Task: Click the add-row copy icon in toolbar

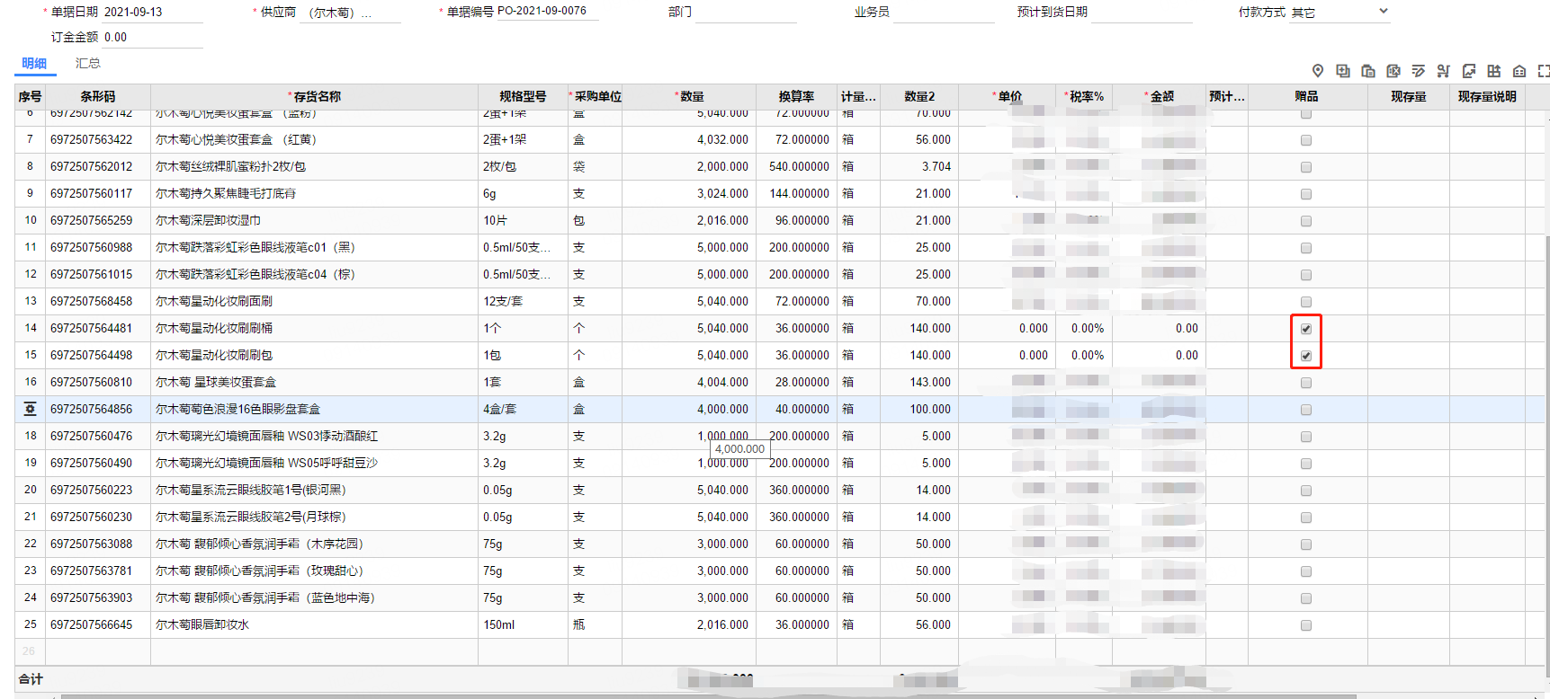Action: (1343, 71)
